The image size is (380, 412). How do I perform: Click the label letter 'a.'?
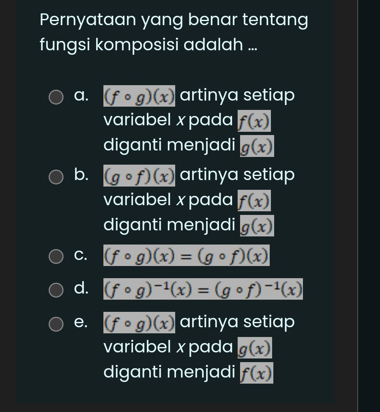click(x=81, y=95)
